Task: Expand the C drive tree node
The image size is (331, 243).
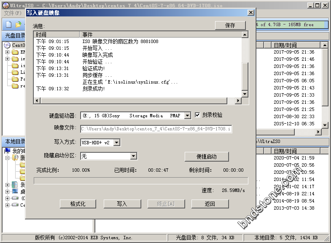Action: pyautogui.click(x=8, y=198)
